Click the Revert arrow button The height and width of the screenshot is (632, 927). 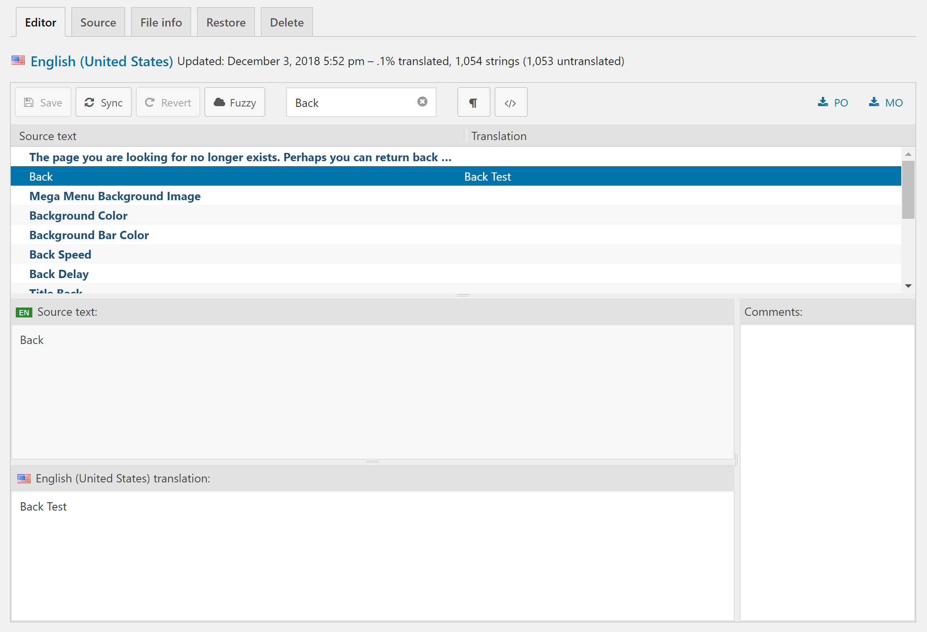(x=168, y=102)
